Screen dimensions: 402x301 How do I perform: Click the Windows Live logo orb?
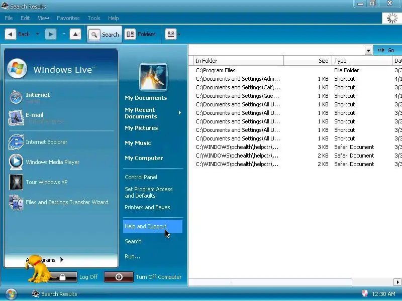(17, 69)
